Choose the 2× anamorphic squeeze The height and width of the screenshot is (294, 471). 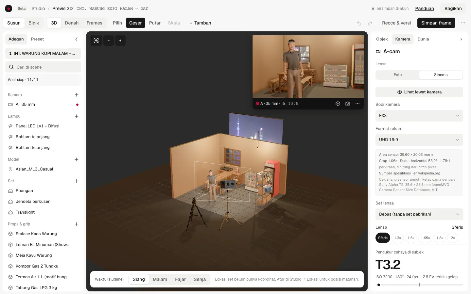[x=453, y=238]
